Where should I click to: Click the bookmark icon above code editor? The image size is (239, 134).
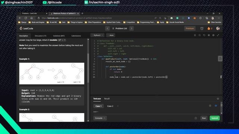coord(195,35)
